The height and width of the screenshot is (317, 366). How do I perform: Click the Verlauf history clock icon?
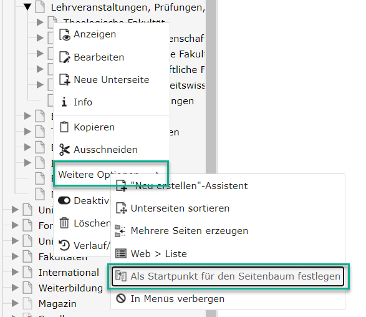(x=64, y=245)
